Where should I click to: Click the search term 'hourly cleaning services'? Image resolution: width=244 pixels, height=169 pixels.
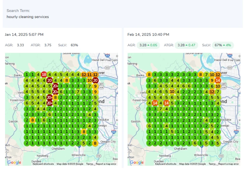pyautogui.click(x=28, y=17)
